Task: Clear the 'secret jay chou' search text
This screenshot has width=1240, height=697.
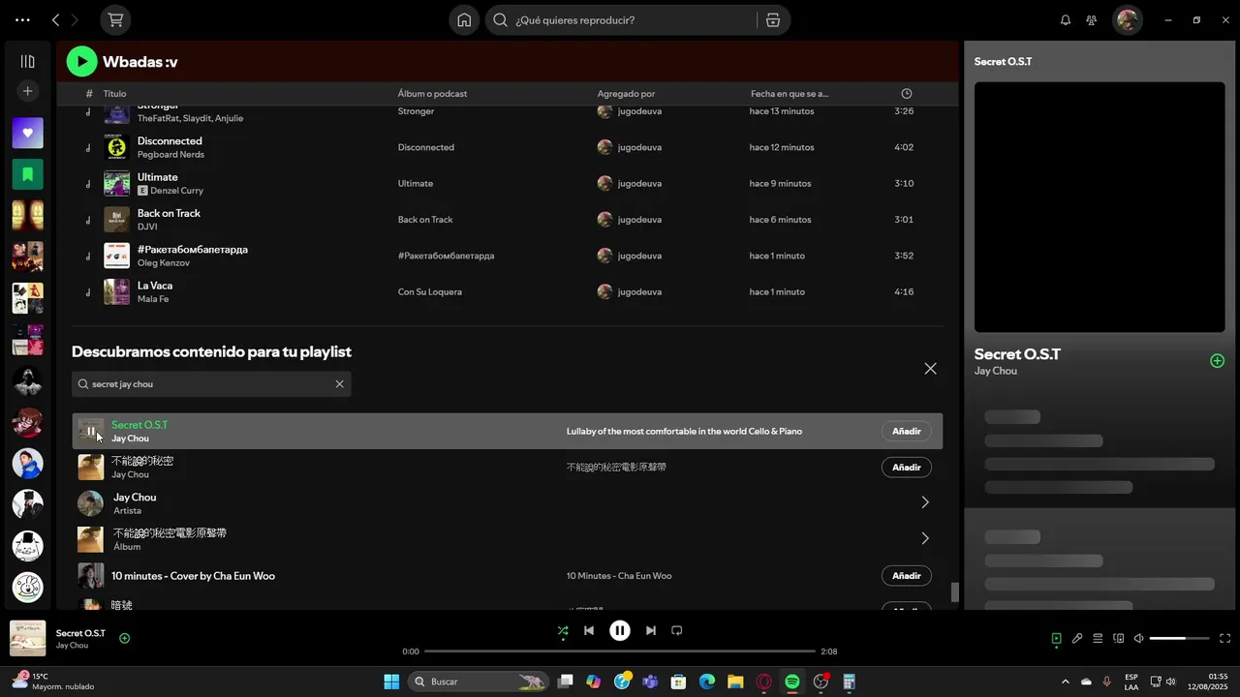Action: pos(339,384)
